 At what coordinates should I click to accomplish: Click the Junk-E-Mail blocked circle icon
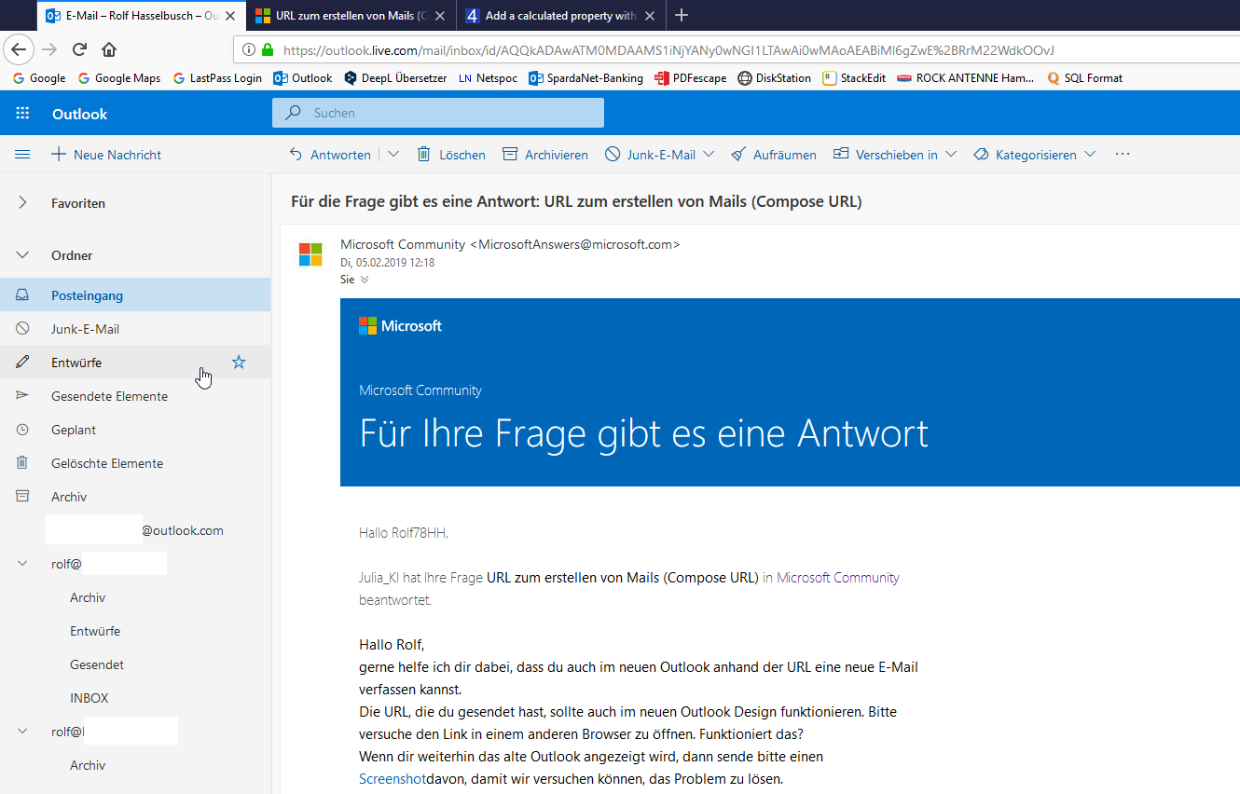pos(613,155)
